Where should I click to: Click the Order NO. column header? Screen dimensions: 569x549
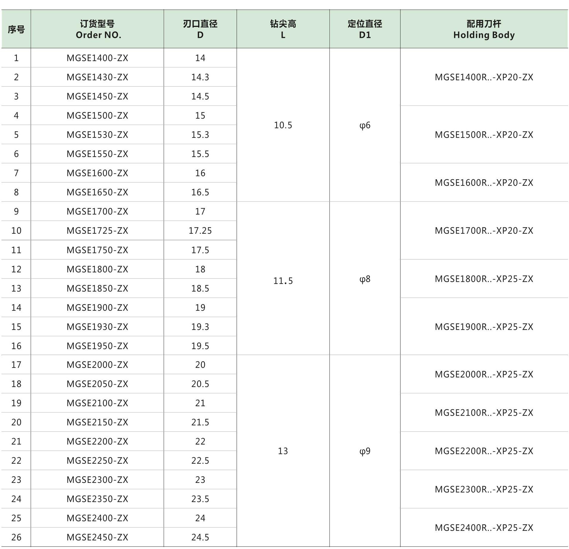coord(97,29)
